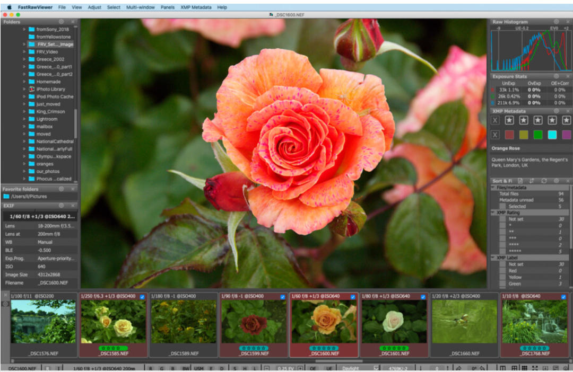Click the sort order arrows icon in Sort & Filter
This screenshot has width=573, height=372.
click(x=532, y=181)
